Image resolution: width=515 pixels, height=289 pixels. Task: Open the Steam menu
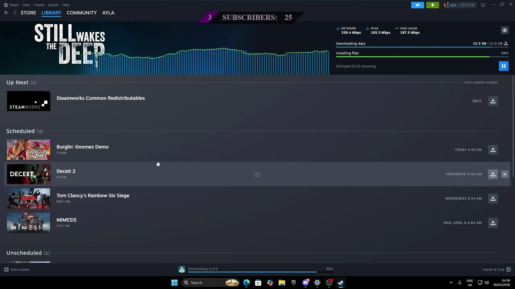12,5
